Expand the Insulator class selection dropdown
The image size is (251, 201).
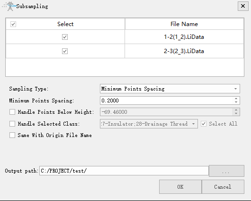[x=149, y=124]
